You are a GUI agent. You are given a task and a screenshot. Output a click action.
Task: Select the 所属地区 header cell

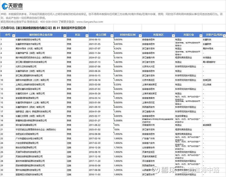[x=158, y=35]
